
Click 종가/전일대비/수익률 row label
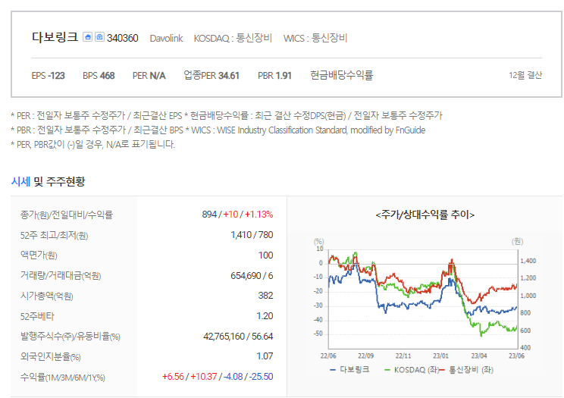coord(67,215)
